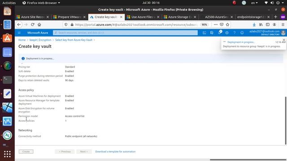Open the Activities overview
This screenshot has height=161, width=287.
coord(9,3)
